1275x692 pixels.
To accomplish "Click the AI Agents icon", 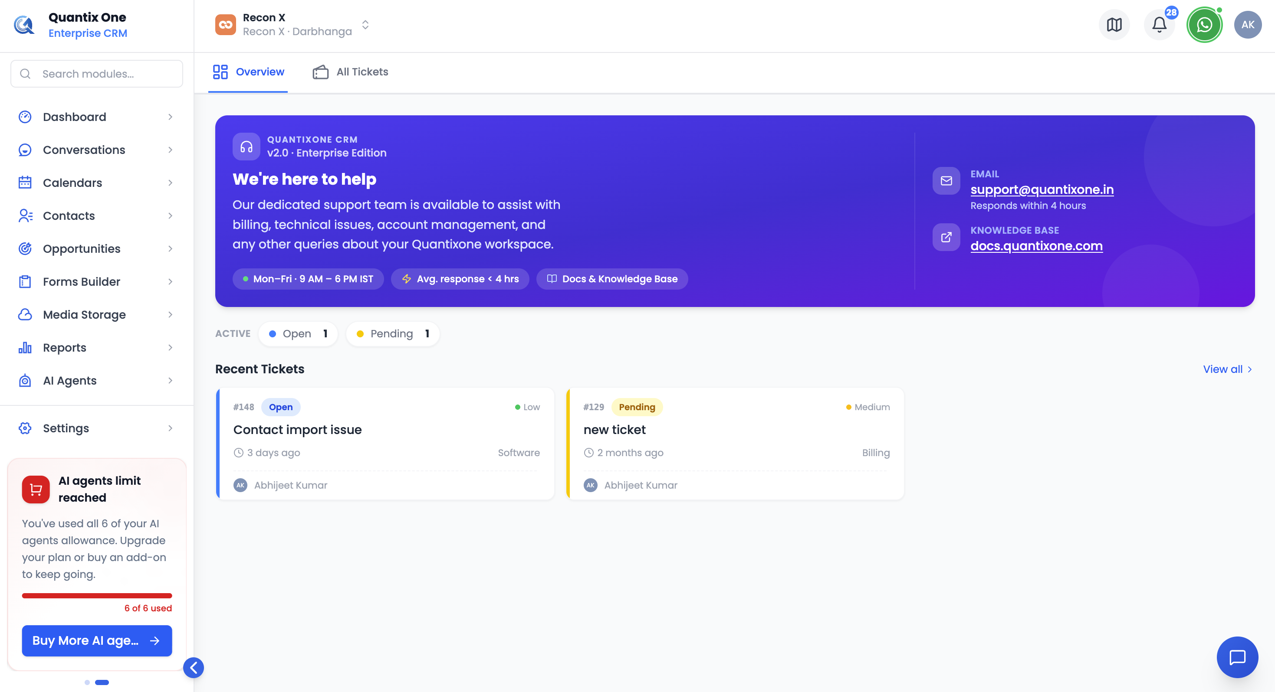I will pyautogui.click(x=25, y=380).
